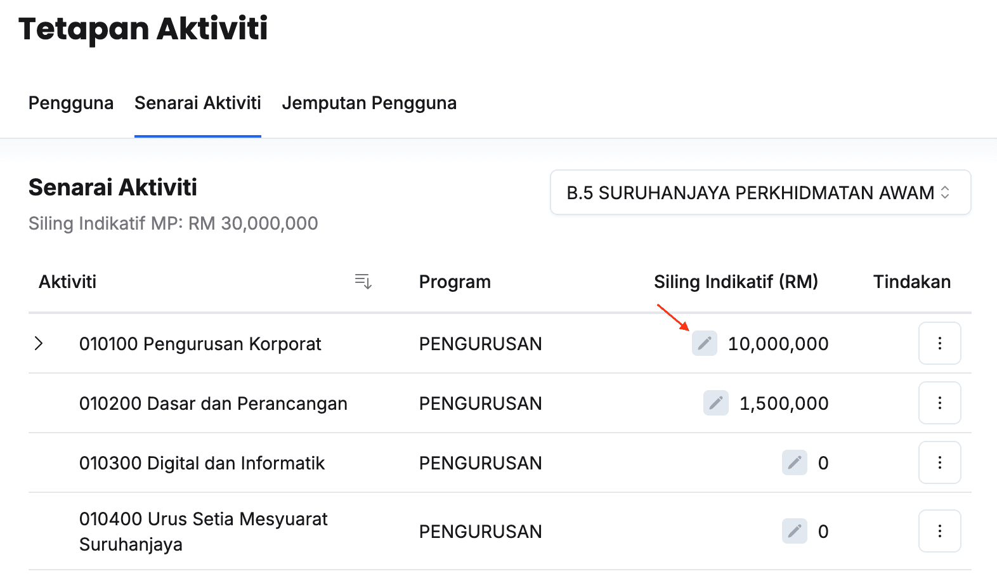Expand the 010100 Pengurusan Korporat row
Viewport: 997px width, 576px height.
(39, 343)
